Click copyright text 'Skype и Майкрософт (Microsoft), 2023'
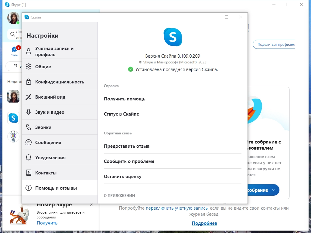Screen dimensions: 311x233 [173, 62]
